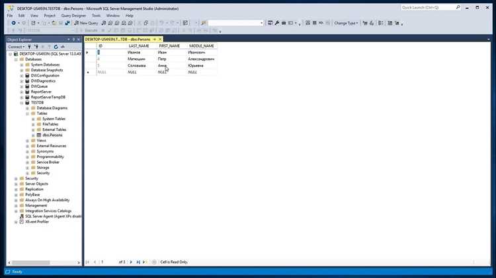The height and width of the screenshot is (278, 496).
Task: Click the dbo.Persons table icon in tree
Action: pyautogui.click(x=39, y=135)
